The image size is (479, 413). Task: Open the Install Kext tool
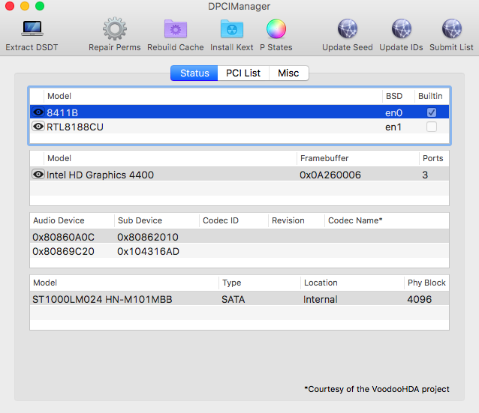(231, 29)
